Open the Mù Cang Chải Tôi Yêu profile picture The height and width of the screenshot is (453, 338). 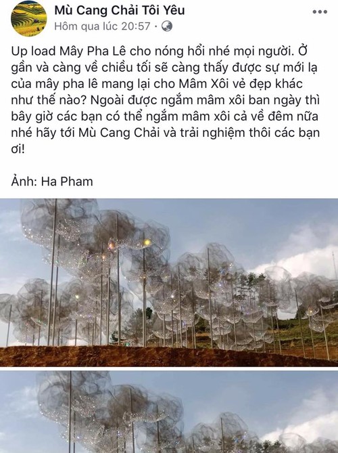click(x=29, y=18)
